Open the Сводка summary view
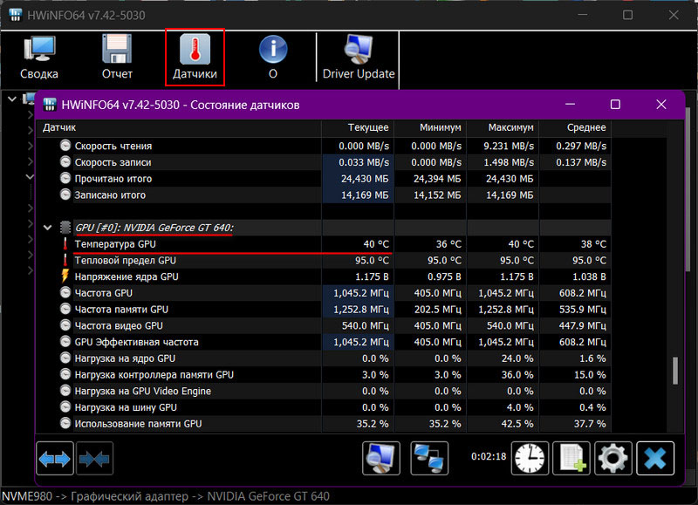This screenshot has width=698, height=505. click(39, 58)
